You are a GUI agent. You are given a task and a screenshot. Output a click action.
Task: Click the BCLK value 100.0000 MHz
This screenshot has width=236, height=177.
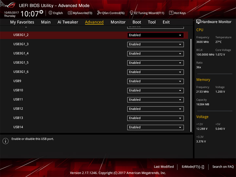coord(205,55)
